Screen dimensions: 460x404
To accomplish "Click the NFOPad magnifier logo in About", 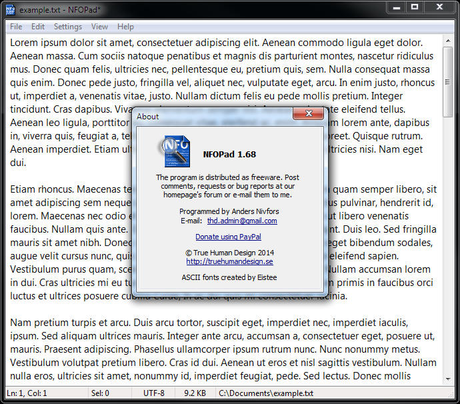I will (175, 151).
